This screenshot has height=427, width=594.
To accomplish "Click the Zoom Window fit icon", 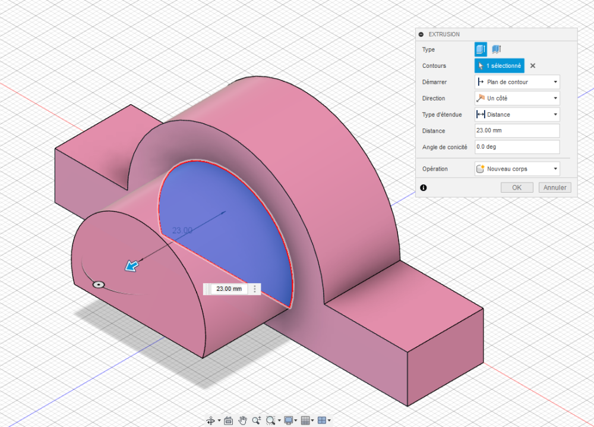I will 271,420.
